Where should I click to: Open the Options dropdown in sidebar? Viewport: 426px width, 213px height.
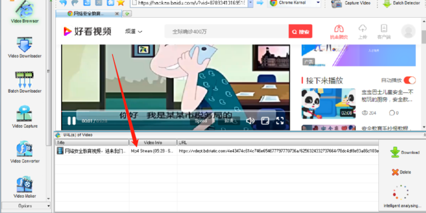[x=26, y=206]
